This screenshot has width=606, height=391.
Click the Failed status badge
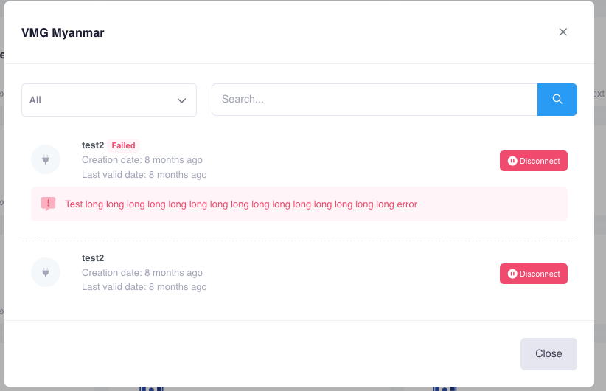(x=123, y=145)
